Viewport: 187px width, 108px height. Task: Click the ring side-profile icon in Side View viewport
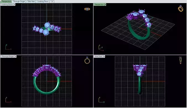[181, 60]
